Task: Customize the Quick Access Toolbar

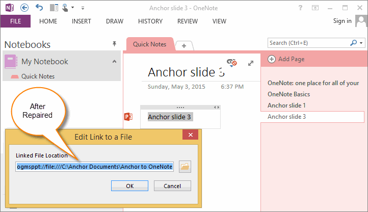Action: coord(83,8)
